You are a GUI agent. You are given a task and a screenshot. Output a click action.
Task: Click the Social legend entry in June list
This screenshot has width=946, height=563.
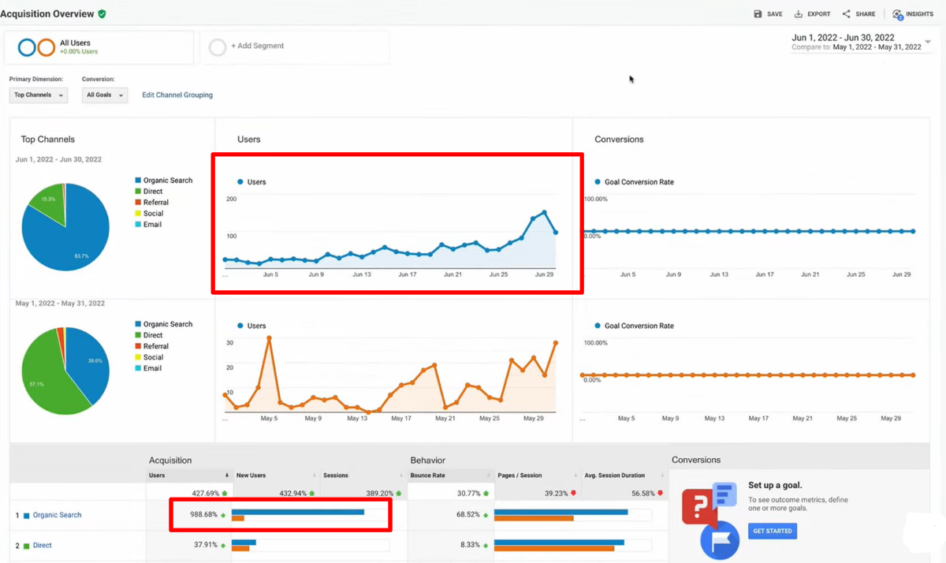(150, 214)
